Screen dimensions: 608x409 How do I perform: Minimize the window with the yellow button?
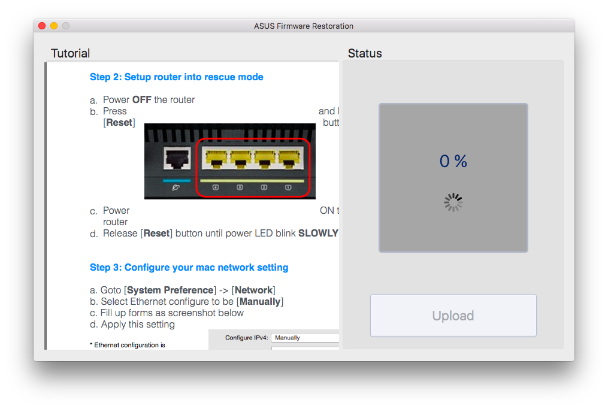[54, 26]
